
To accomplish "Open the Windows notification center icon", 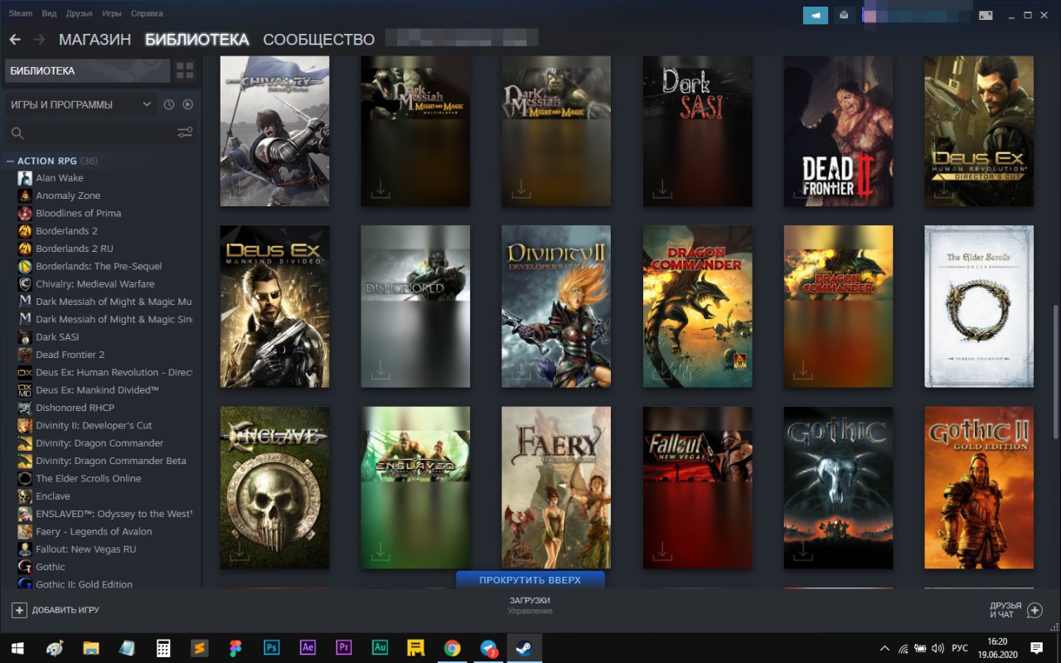I will (1036, 648).
